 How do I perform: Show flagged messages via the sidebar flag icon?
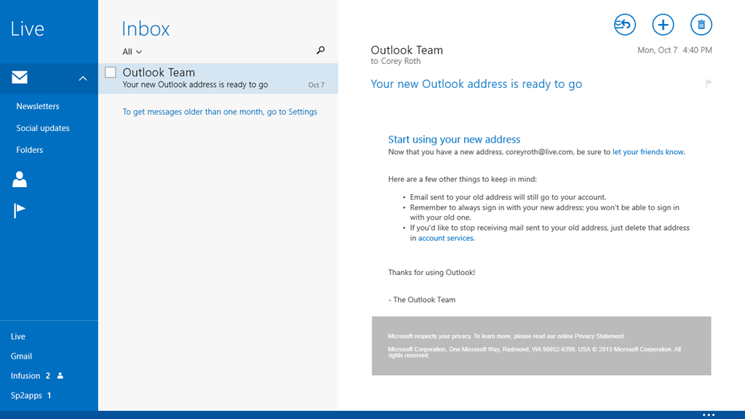(x=19, y=210)
